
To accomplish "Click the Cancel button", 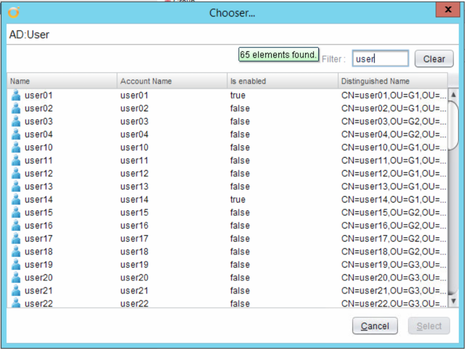I will click(x=375, y=326).
